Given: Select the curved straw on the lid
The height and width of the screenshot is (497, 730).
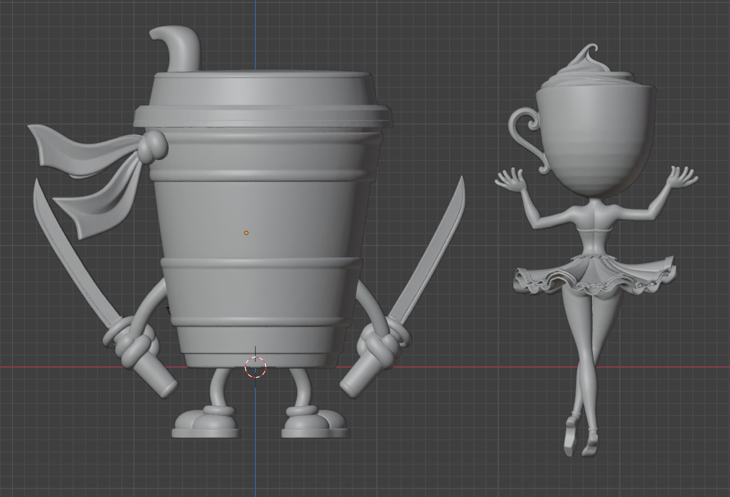Looking at the screenshot, I should pyautogui.click(x=176, y=48).
